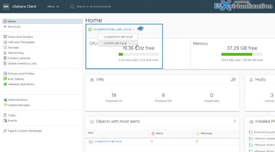Open the Networking icon
The image size is (275, 152).
5,53
